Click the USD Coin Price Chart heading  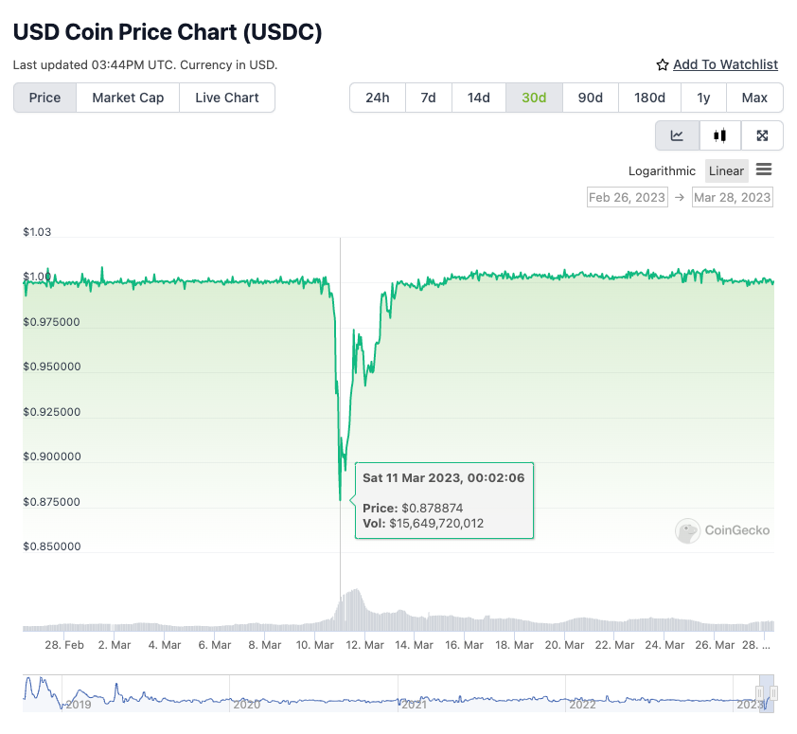coord(168,31)
